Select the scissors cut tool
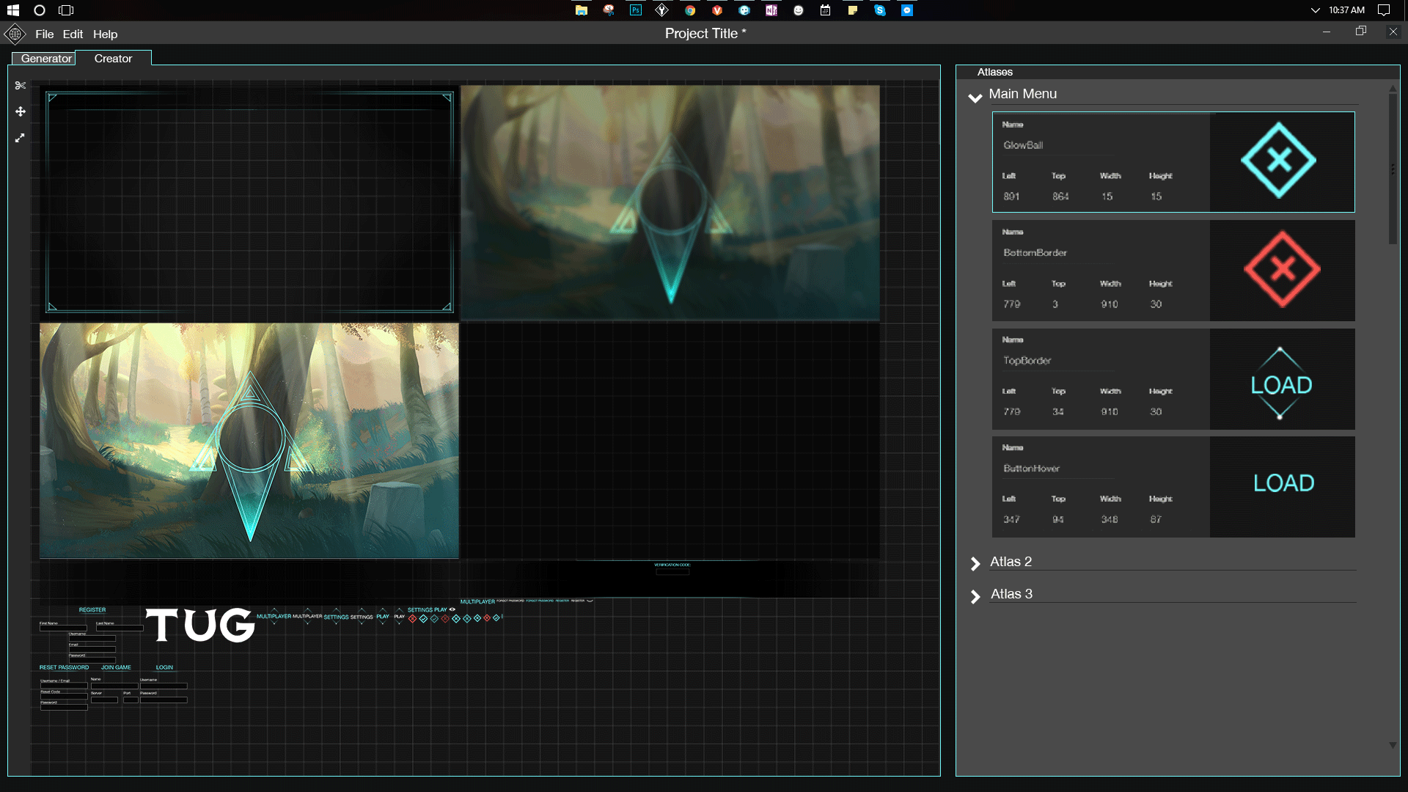 (x=21, y=86)
